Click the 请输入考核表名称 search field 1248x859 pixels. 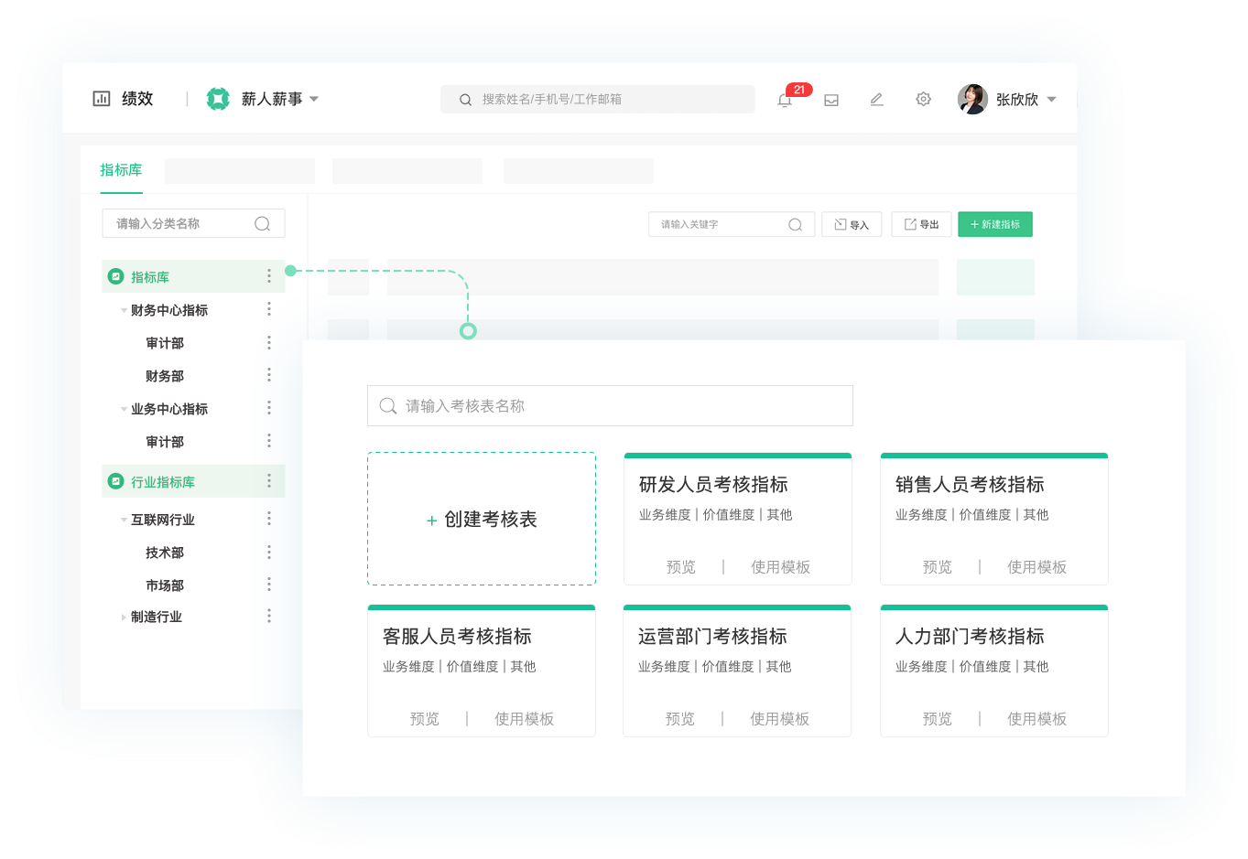pyautogui.click(x=610, y=405)
